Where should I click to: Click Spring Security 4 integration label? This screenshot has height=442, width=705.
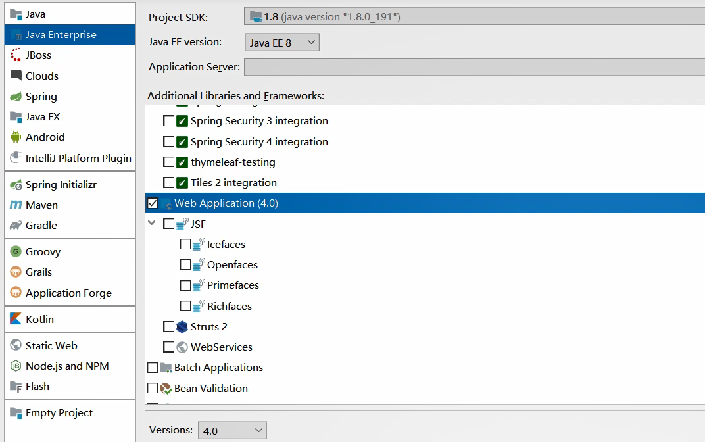[x=259, y=142]
